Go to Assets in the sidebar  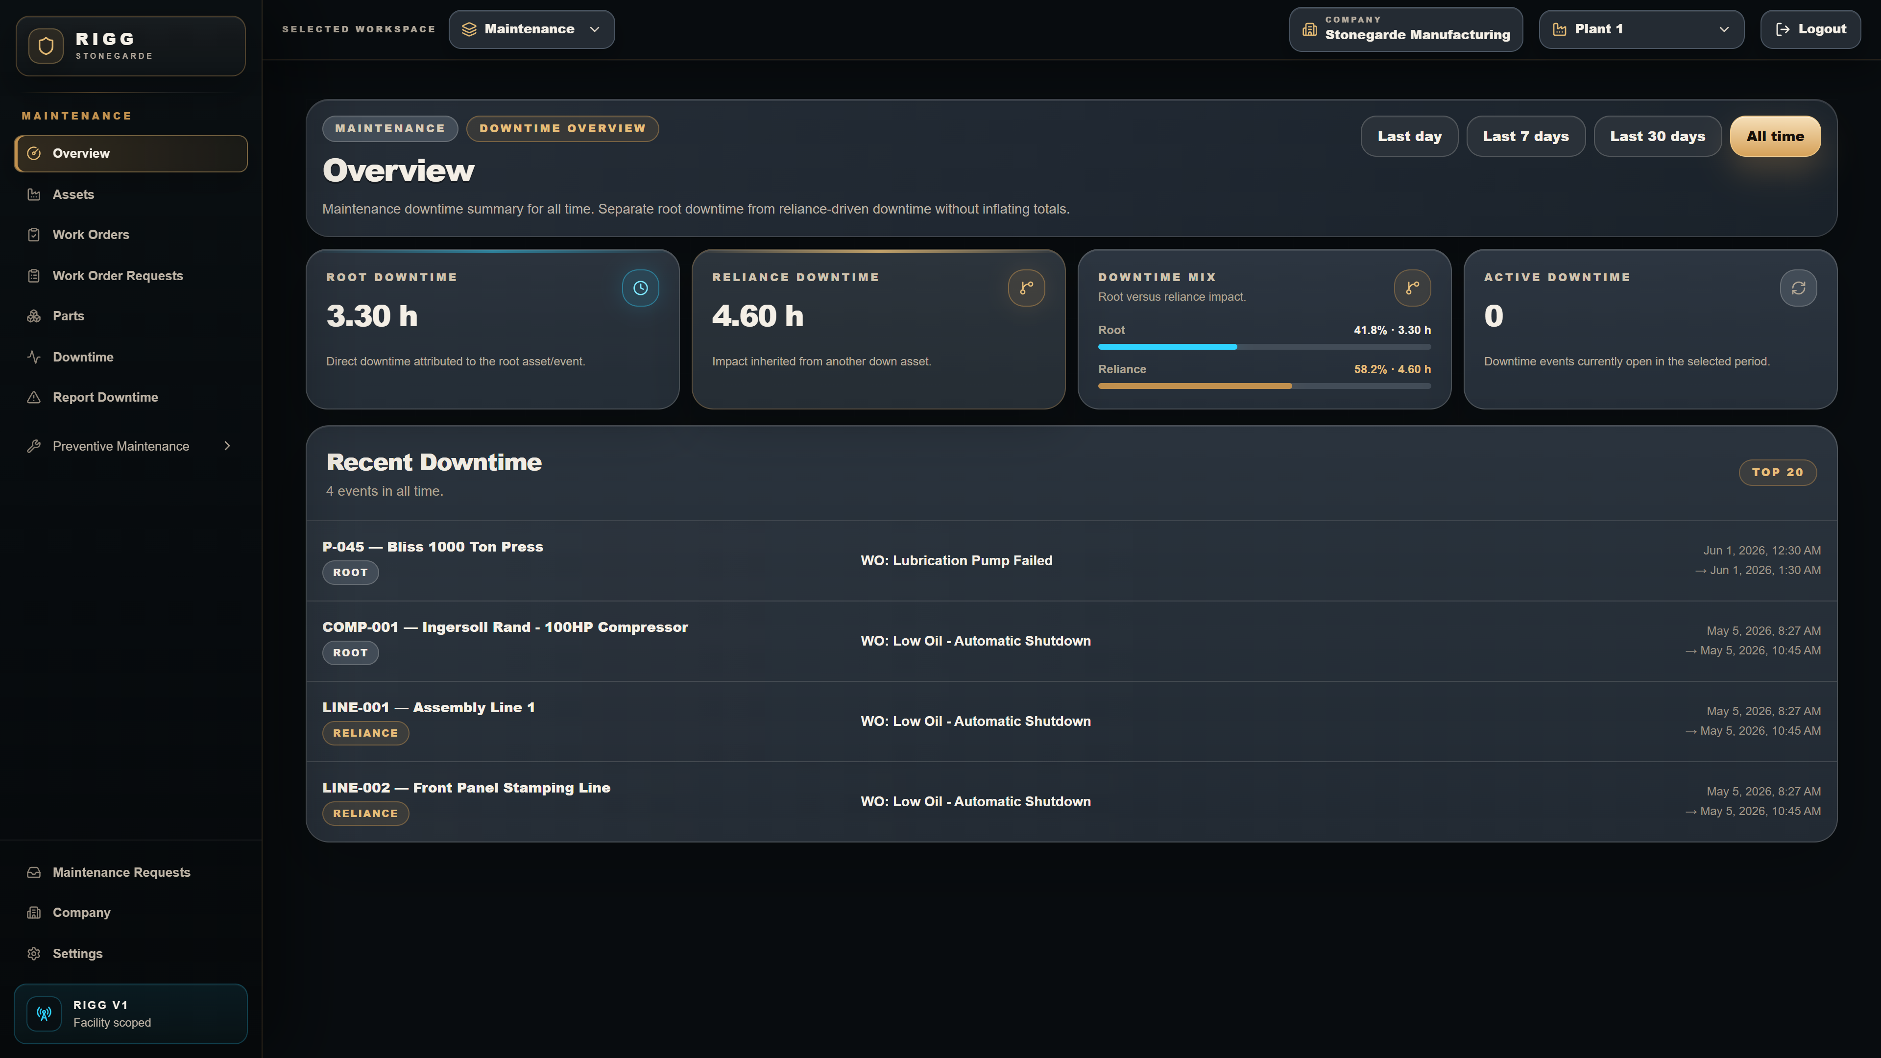tap(131, 194)
